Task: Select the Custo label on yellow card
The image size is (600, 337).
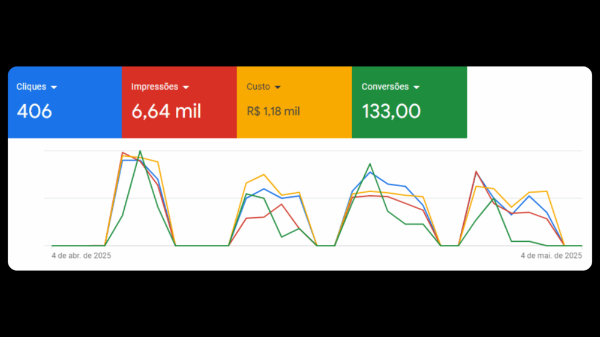Action: point(258,87)
